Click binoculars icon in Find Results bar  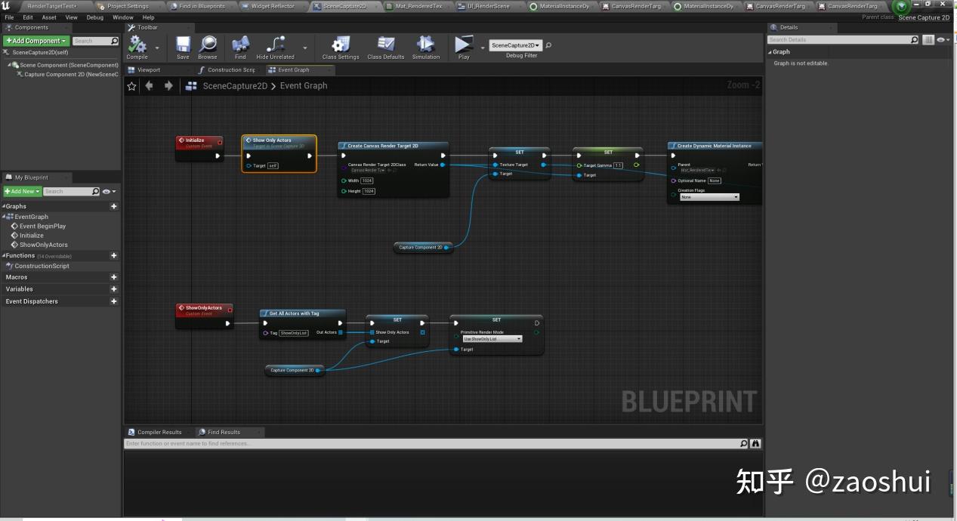[755, 444]
